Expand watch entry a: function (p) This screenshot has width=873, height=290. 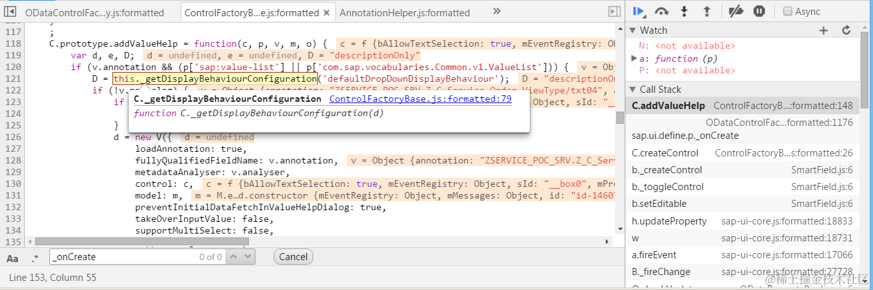click(634, 58)
